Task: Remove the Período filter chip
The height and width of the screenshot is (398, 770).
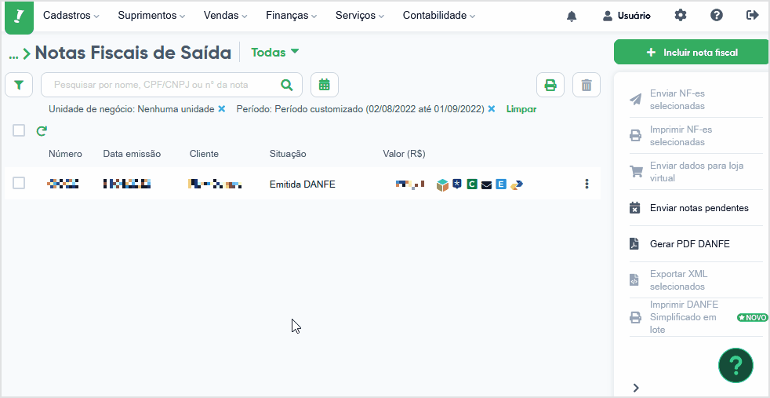Action: point(491,109)
